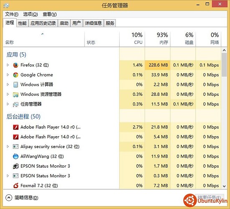230x209 pixels.
Task: Expand the Google Chrome process group
Action: coord(8,75)
